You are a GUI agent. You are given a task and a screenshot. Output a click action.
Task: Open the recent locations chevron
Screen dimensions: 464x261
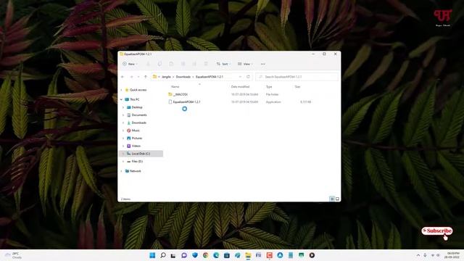(x=138, y=77)
